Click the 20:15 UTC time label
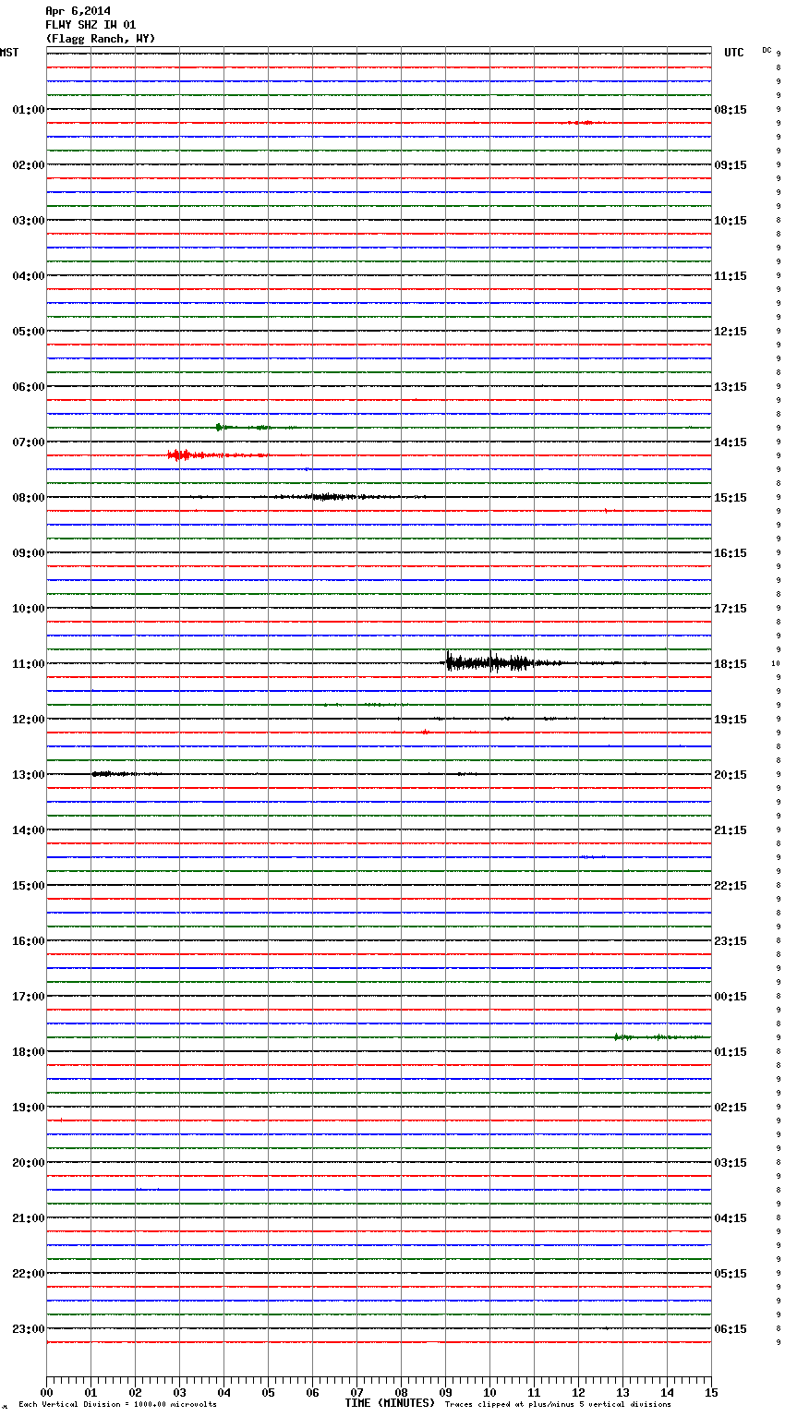The width and height of the screenshot is (785, 1417). point(731,775)
